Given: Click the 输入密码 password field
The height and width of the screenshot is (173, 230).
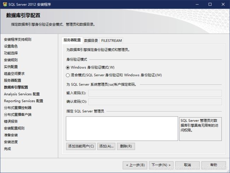Looking at the screenshot, I should [155, 93].
